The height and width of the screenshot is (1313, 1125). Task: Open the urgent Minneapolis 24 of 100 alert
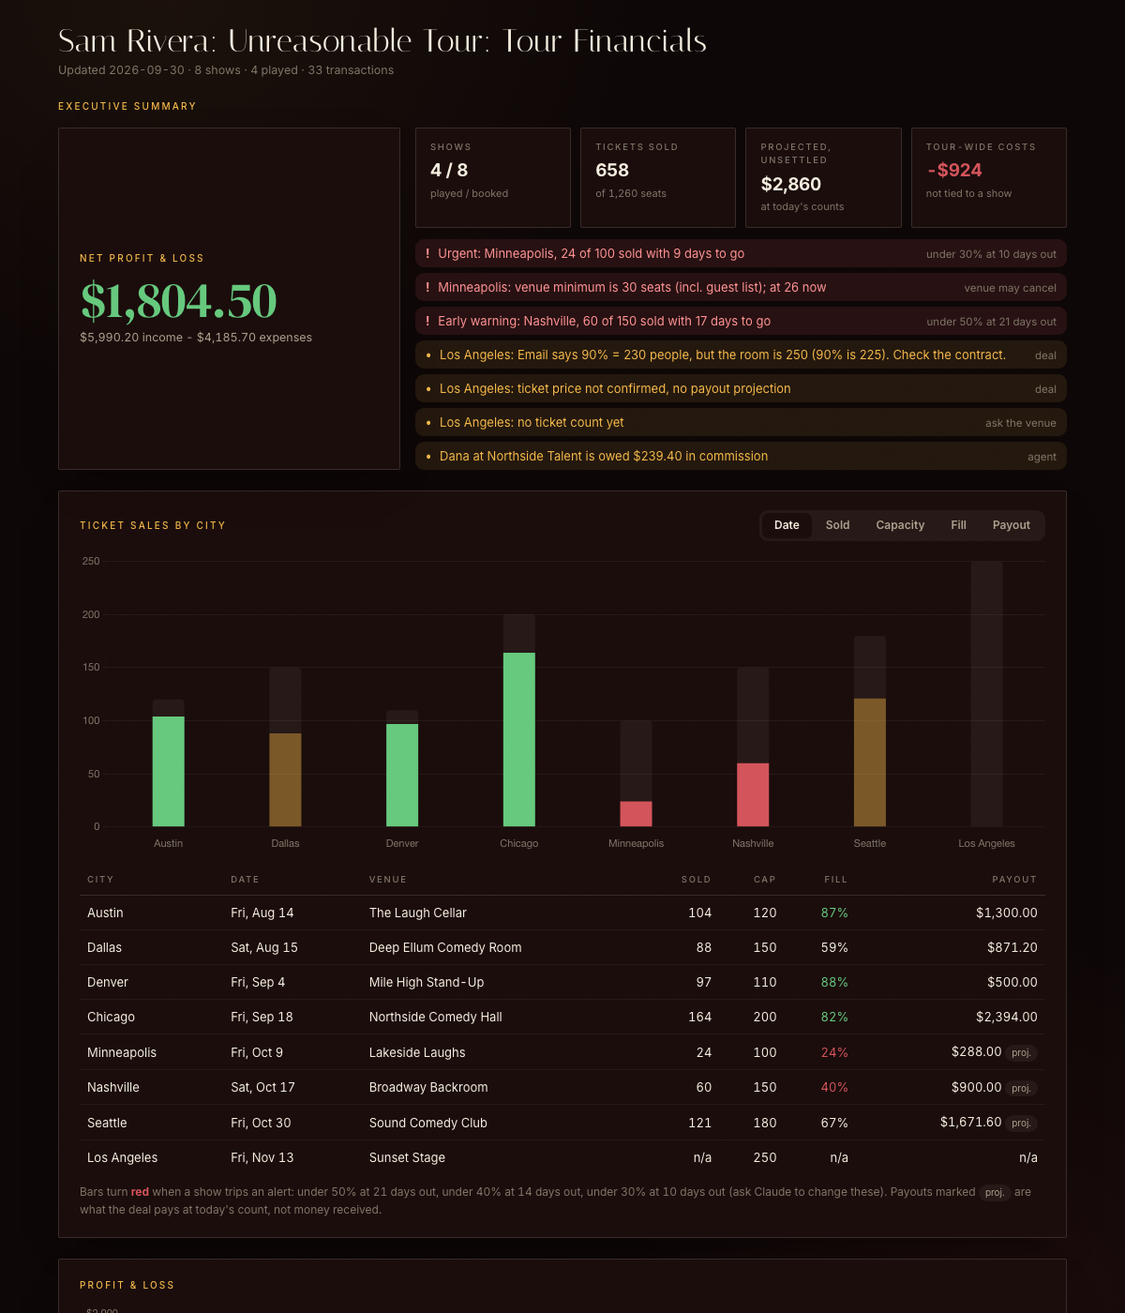click(741, 253)
